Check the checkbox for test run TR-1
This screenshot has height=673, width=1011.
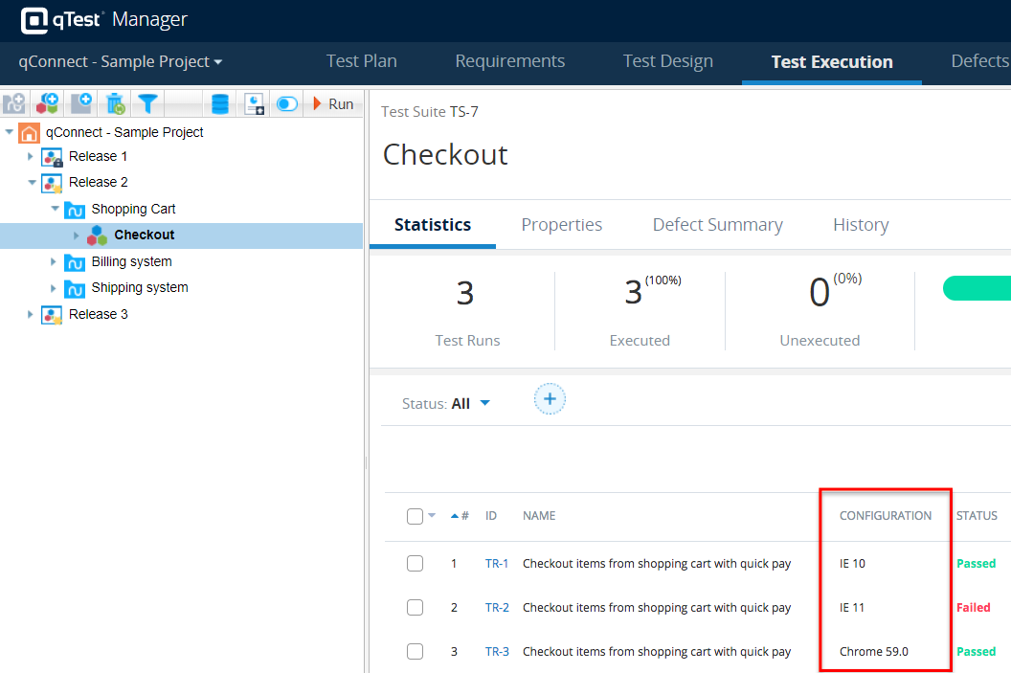(415, 564)
